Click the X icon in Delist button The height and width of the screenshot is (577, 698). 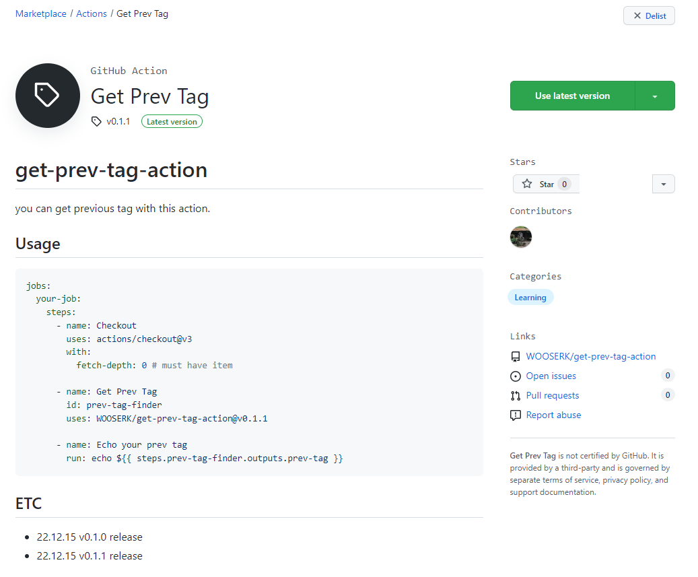637,15
